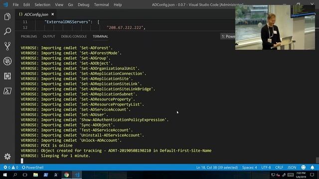319x179 pixels.
Task: Click the terminal cursor prompt block
Action: 22,161
